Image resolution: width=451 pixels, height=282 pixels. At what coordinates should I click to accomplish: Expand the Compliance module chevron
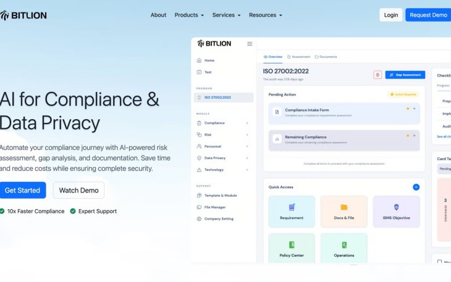[247, 123]
